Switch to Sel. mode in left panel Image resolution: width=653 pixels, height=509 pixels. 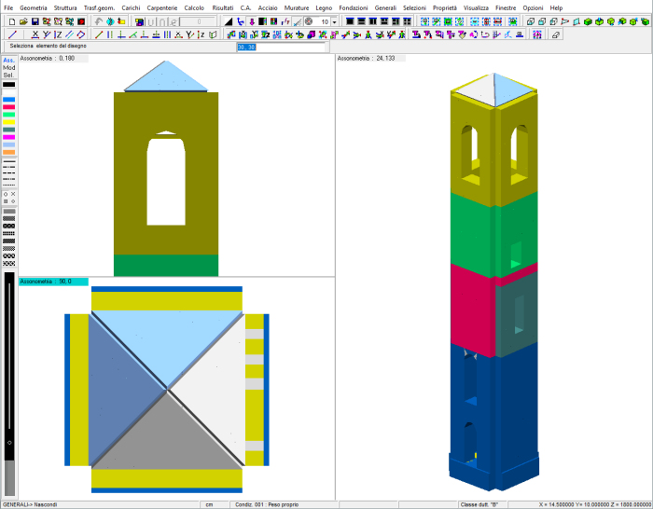8,75
